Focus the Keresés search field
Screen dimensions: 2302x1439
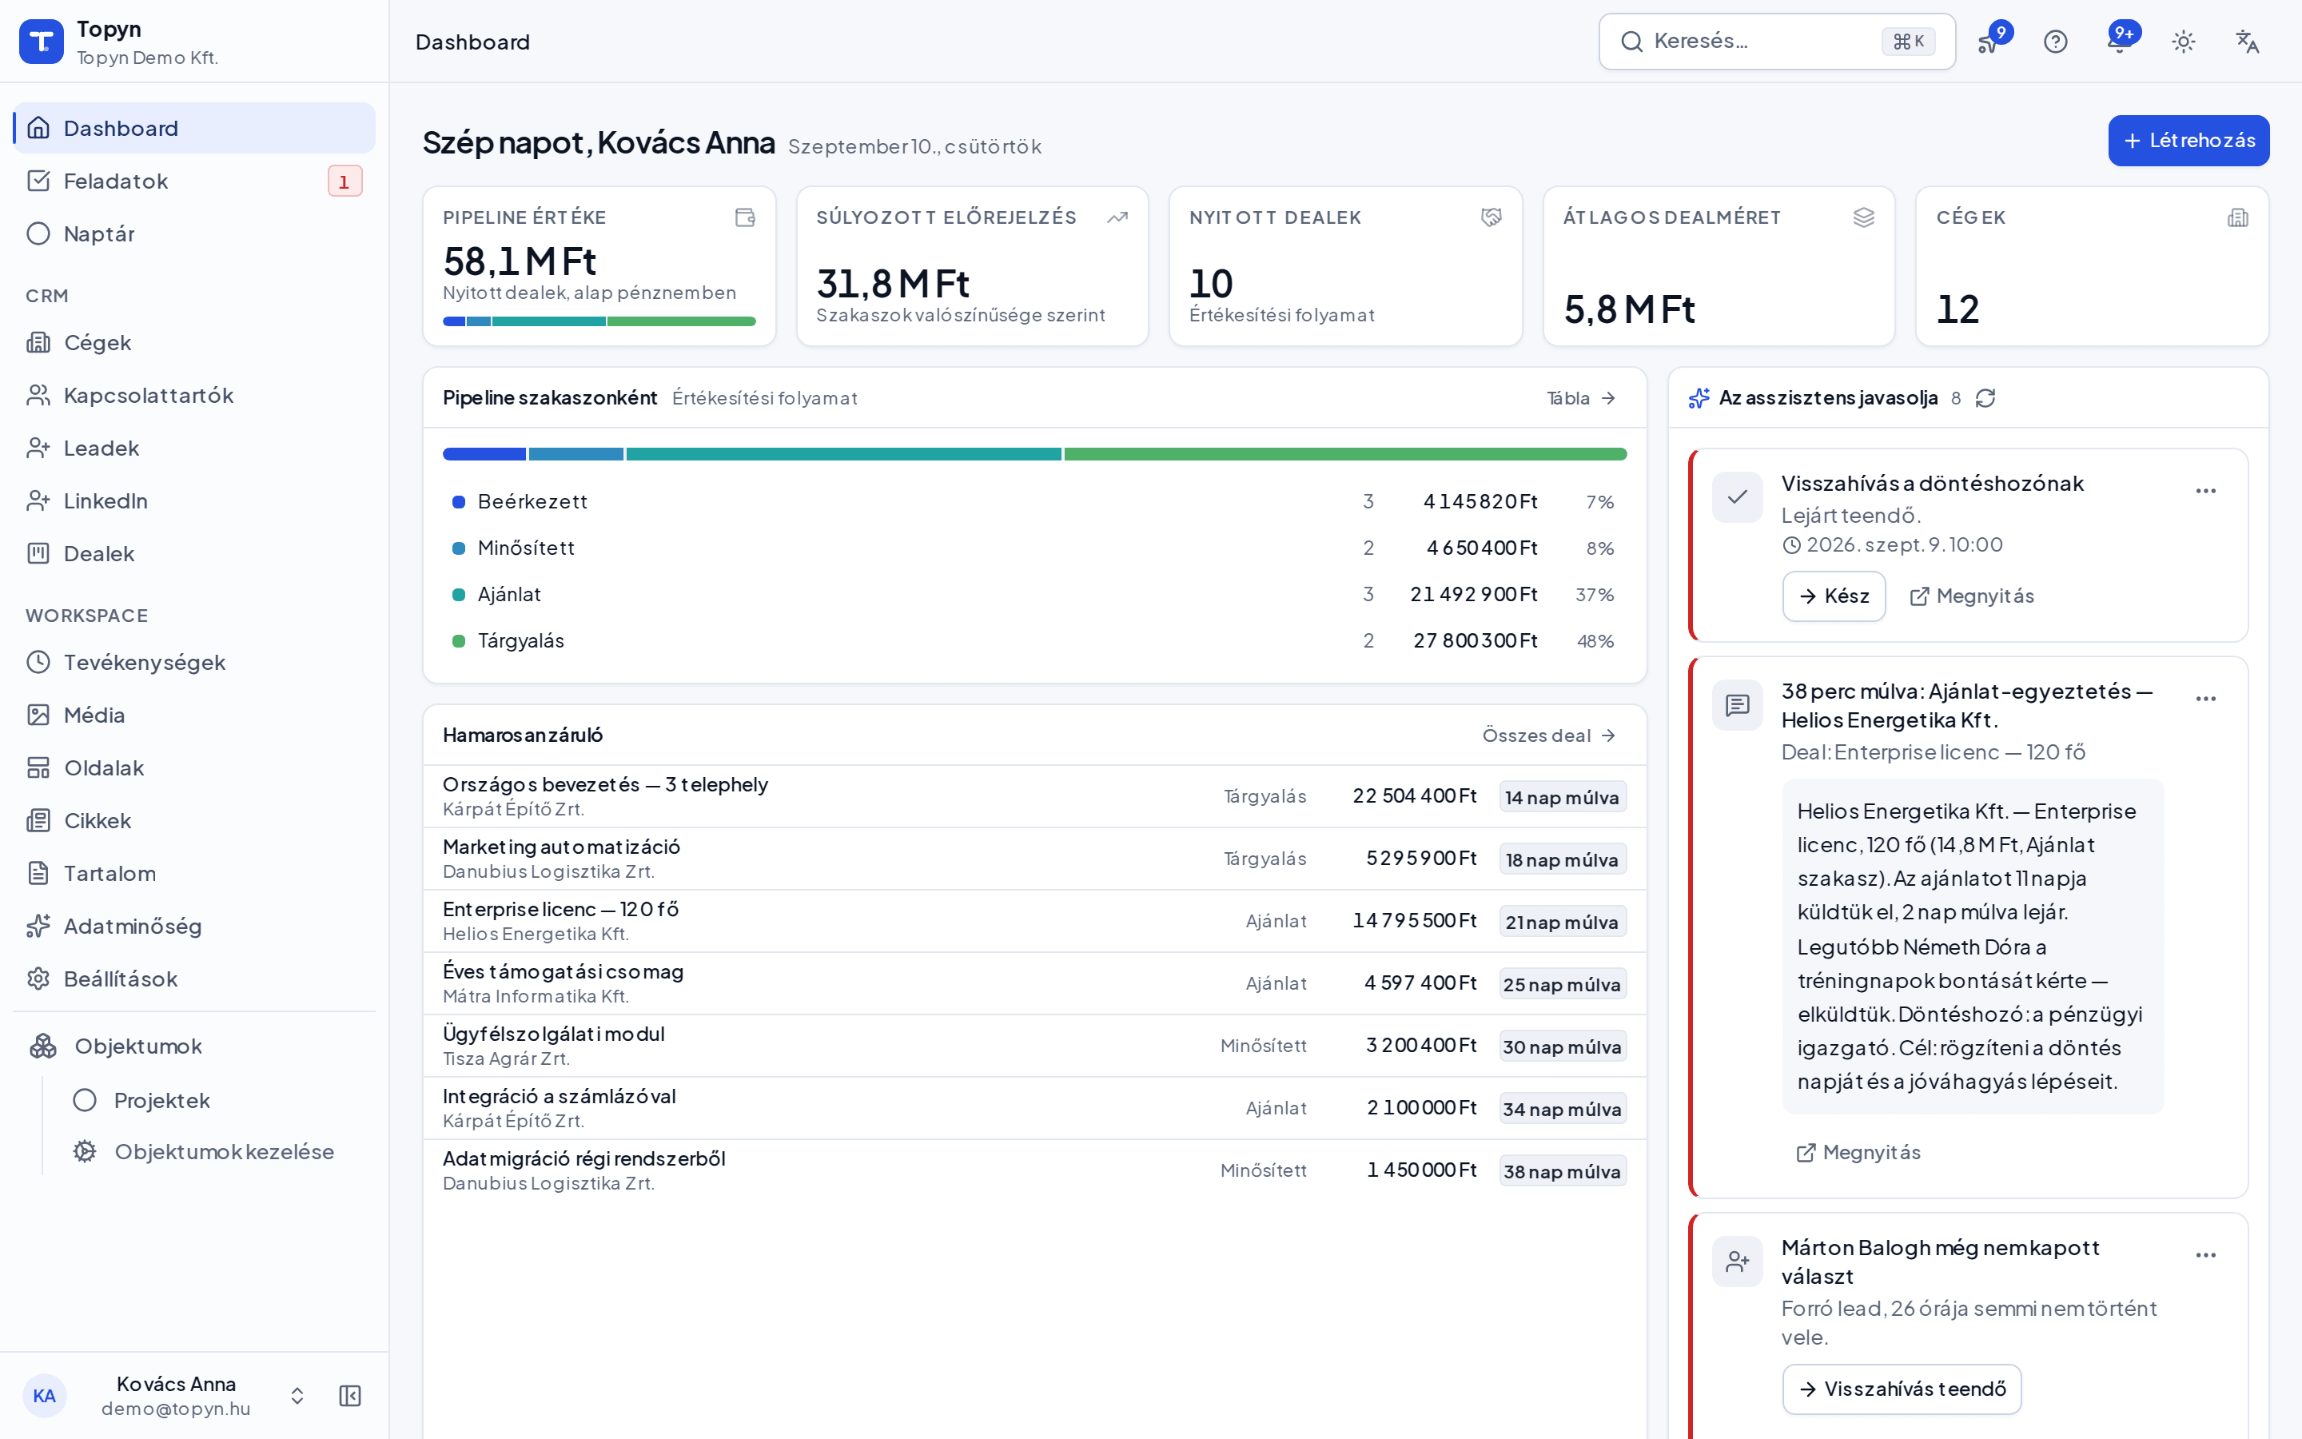click(1777, 42)
